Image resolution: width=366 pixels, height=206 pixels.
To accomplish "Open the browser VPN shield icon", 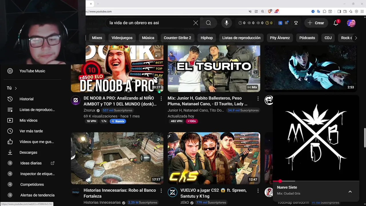I will pyautogui.click(x=357, y=11).
